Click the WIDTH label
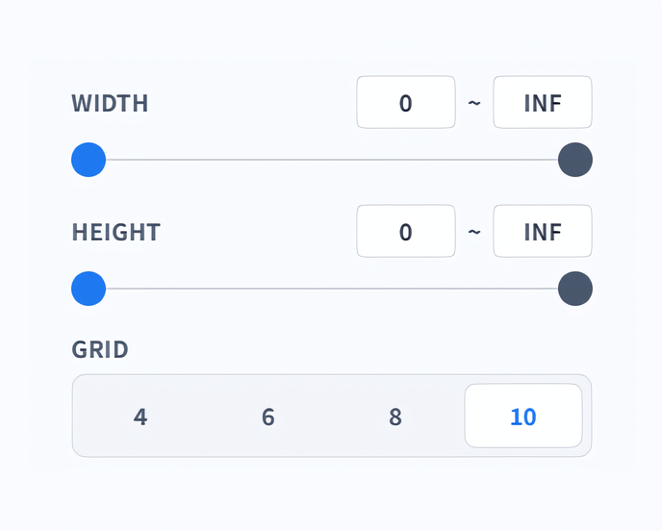The width and height of the screenshot is (662, 531). (x=111, y=103)
